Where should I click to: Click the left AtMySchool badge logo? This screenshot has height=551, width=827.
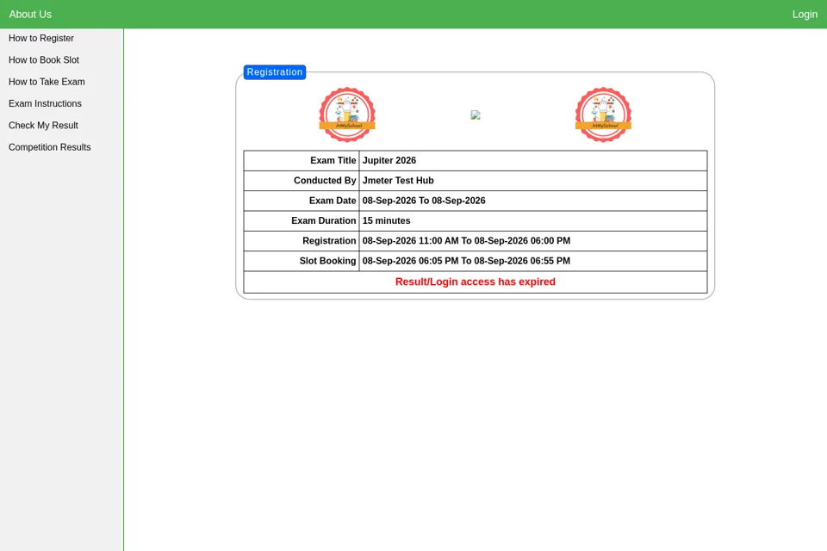(347, 115)
